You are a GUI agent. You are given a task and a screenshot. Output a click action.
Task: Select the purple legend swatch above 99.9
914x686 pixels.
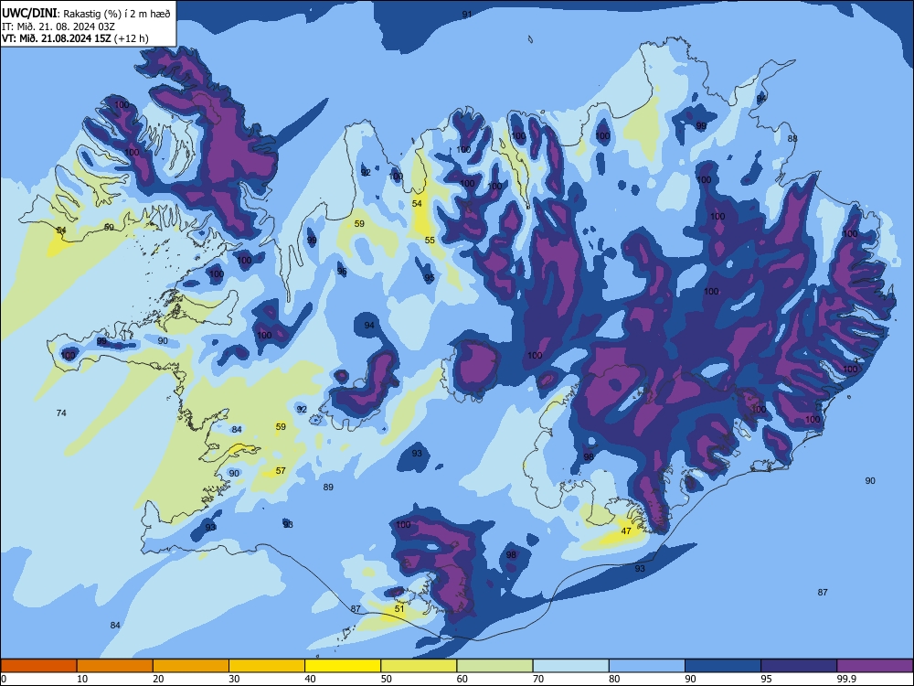coord(875,666)
